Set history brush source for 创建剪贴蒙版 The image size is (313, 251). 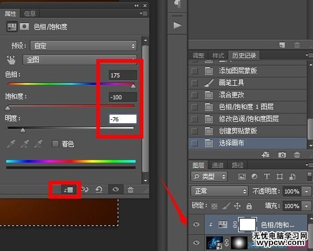[194, 131]
